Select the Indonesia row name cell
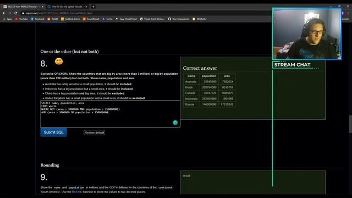Screen dimensions: 352x198 point(191,99)
